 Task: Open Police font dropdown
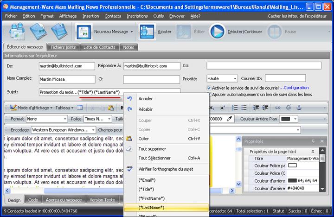pos(98,119)
